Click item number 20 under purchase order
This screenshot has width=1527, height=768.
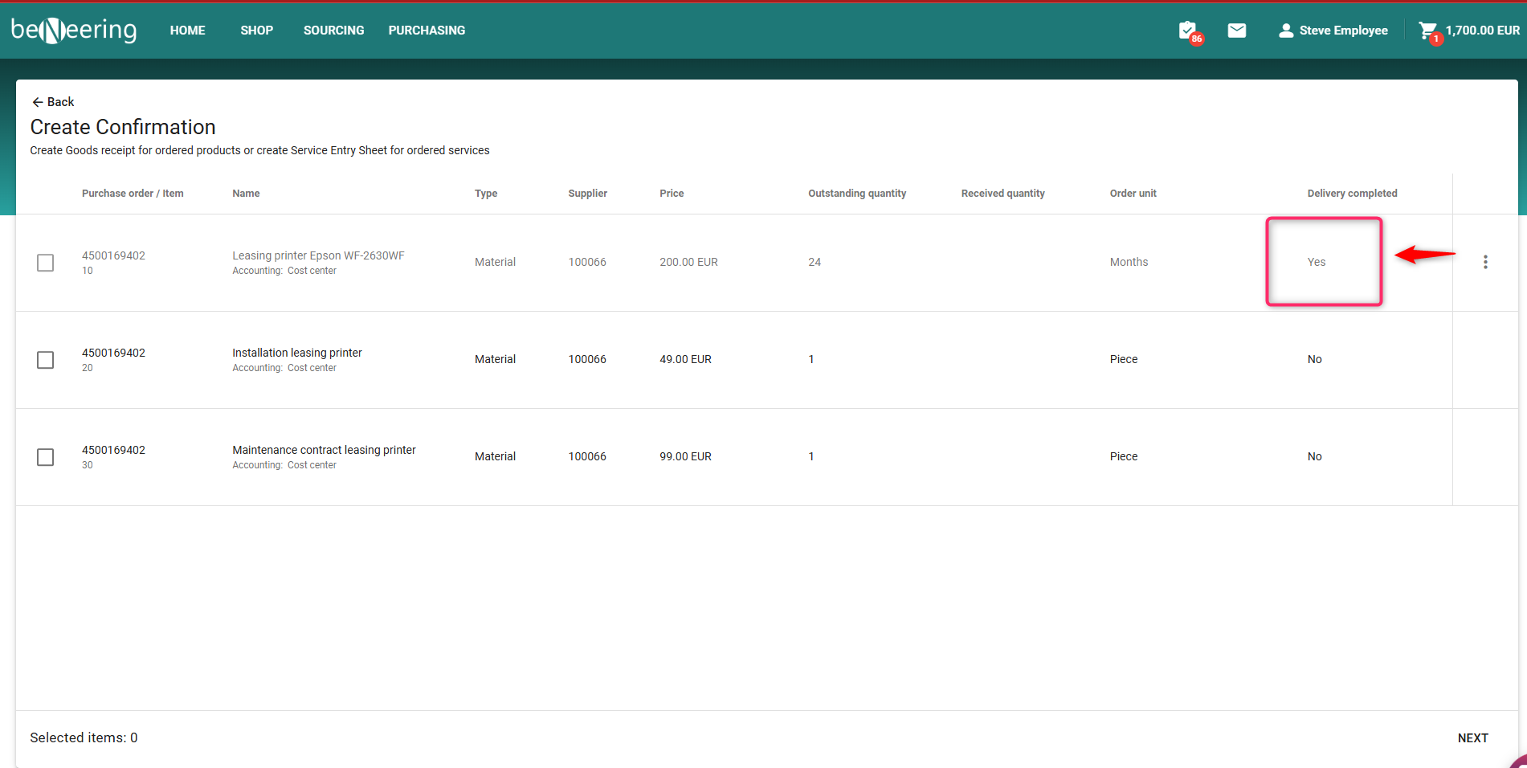pyautogui.click(x=87, y=368)
